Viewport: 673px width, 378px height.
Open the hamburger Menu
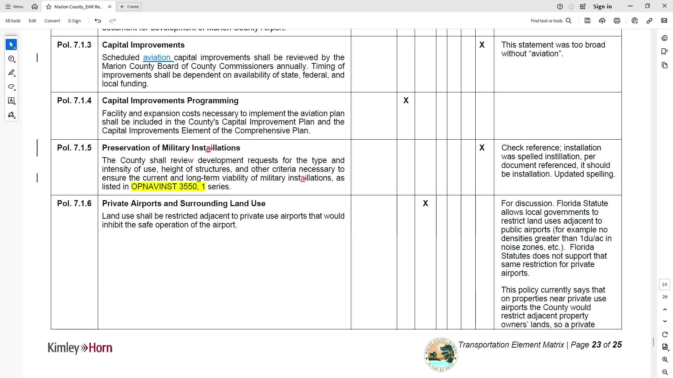14,7
